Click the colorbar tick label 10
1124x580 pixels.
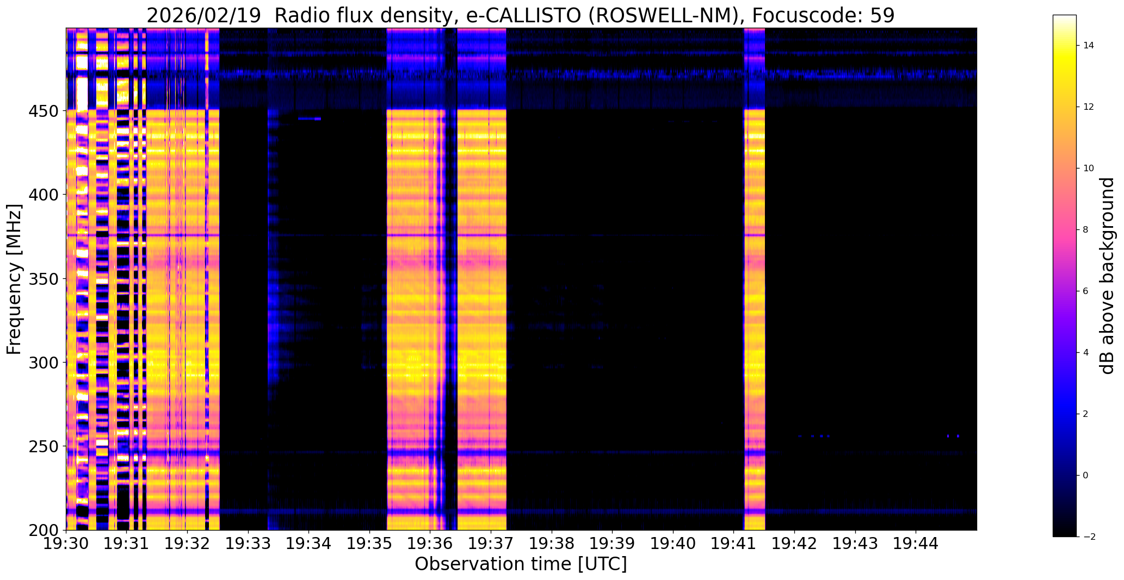tap(1089, 169)
